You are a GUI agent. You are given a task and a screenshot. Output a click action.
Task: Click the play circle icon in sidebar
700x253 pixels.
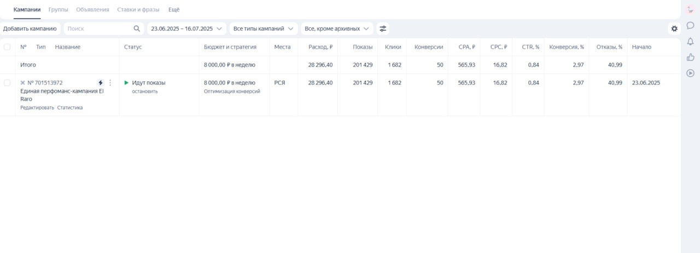[690, 73]
